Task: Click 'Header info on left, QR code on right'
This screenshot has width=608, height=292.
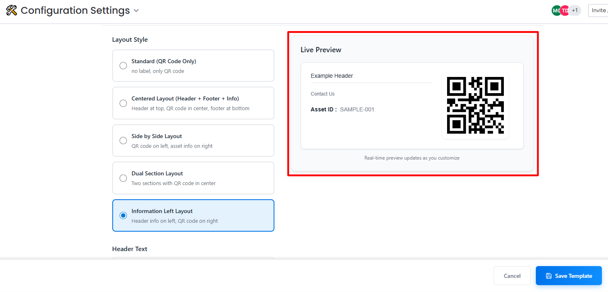Action: pos(175,221)
